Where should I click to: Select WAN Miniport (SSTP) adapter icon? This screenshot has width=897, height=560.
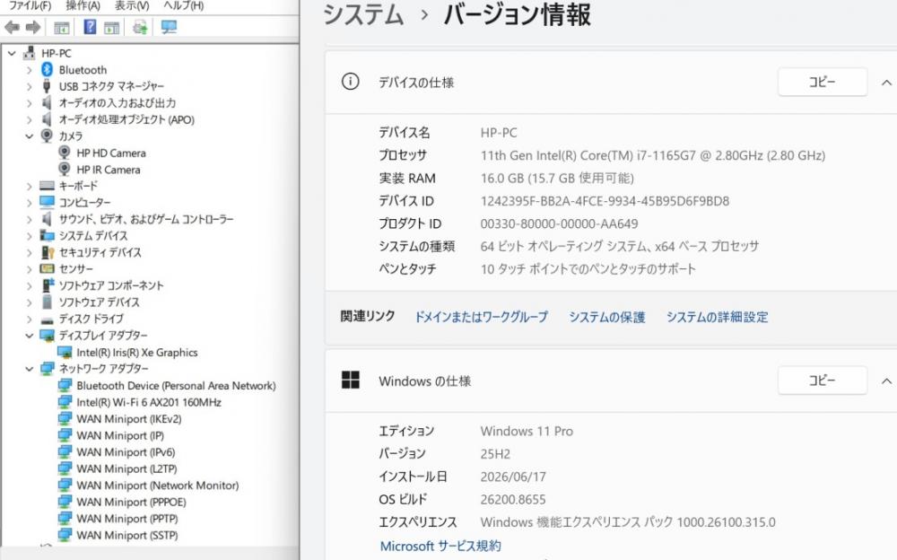tap(65, 535)
